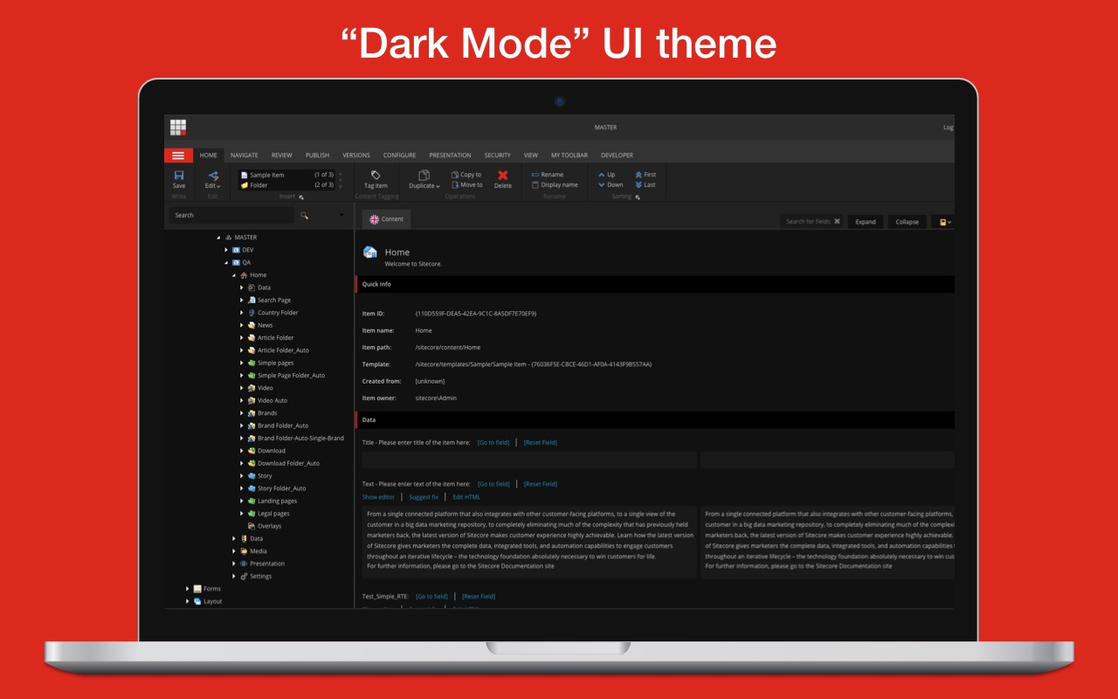Switch to the SECURITY ribbon tab

tap(497, 156)
